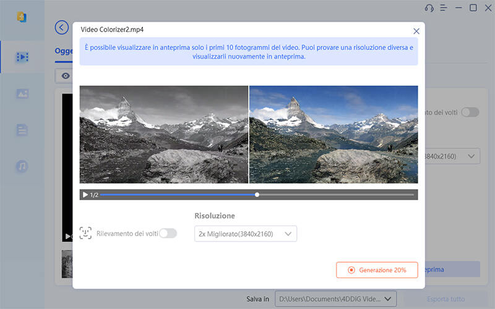Click the circular back arrow icon
The width and height of the screenshot is (495, 309).
(x=61, y=27)
